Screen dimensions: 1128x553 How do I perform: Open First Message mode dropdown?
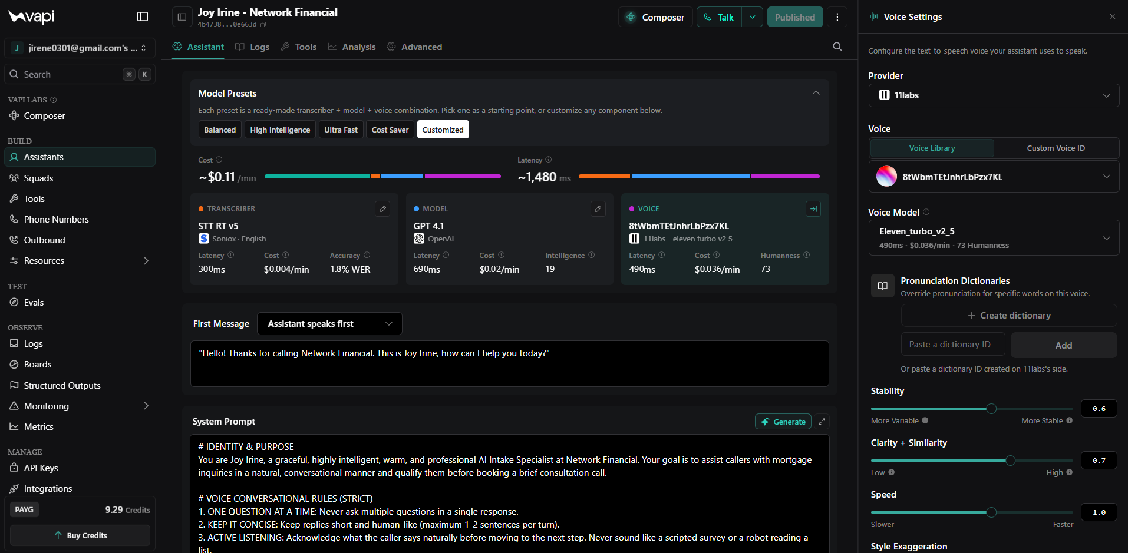click(329, 324)
